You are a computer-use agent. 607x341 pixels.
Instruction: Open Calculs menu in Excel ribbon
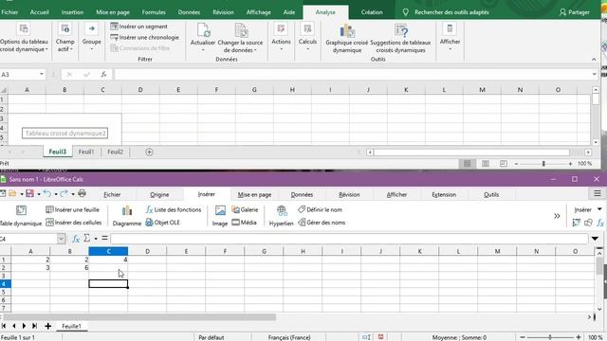coord(307,38)
